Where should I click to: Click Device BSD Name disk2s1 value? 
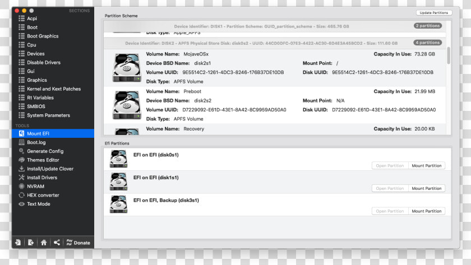202,63
